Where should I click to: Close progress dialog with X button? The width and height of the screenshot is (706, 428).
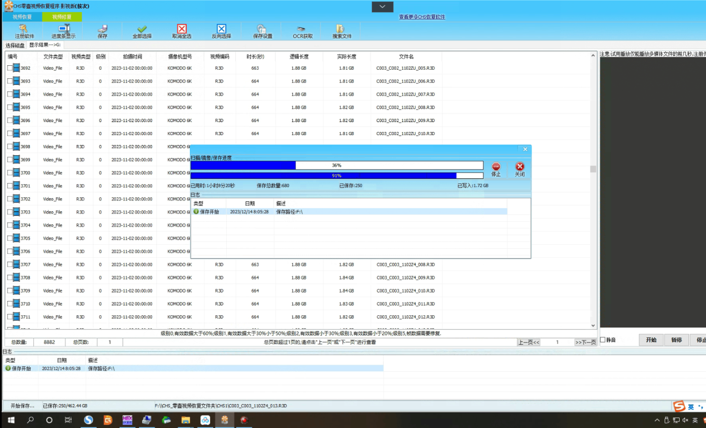click(525, 149)
